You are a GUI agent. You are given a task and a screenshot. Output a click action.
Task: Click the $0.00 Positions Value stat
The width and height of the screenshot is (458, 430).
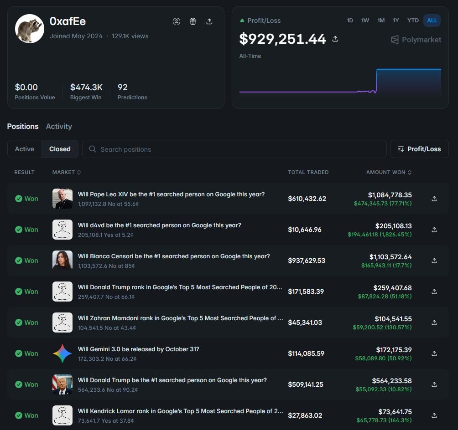tap(35, 91)
